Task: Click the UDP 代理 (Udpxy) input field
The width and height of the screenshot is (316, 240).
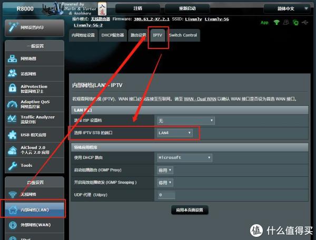Action: pyautogui.click(x=166, y=195)
